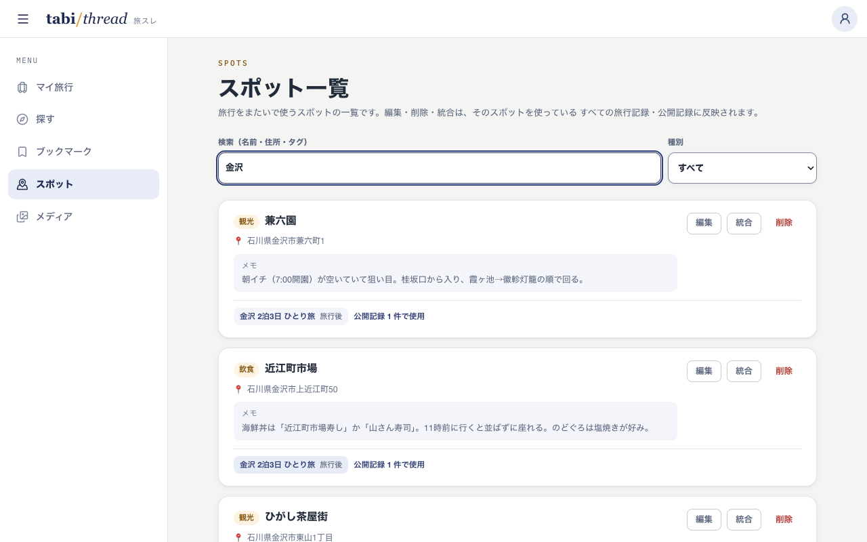Open the hamburger menu icon
867x542 pixels.
click(x=23, y=19)
